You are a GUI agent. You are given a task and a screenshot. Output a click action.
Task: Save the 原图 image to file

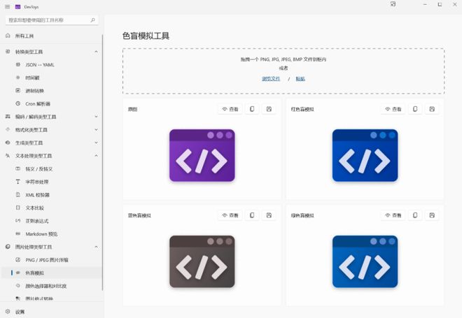pyautogui.click(x=269, y=109)
